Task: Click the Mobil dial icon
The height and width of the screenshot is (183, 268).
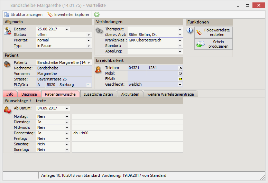Action: (x=180, y=74)
